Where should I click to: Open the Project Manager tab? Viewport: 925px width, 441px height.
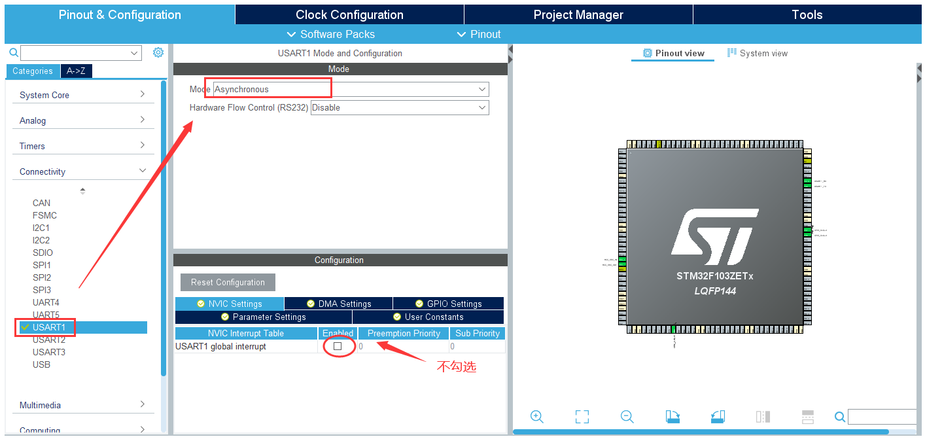578,14
